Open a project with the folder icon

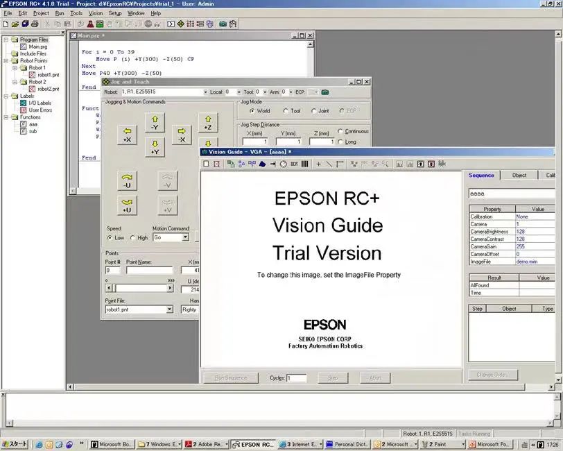tap(15, 24)
